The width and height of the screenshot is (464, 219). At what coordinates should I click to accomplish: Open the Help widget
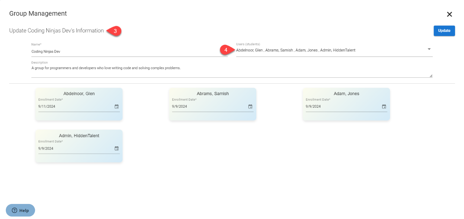pyautogui.click(x=20, y=210)
